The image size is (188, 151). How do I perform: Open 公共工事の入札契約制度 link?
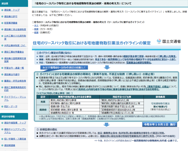click(x=15, y=37)
